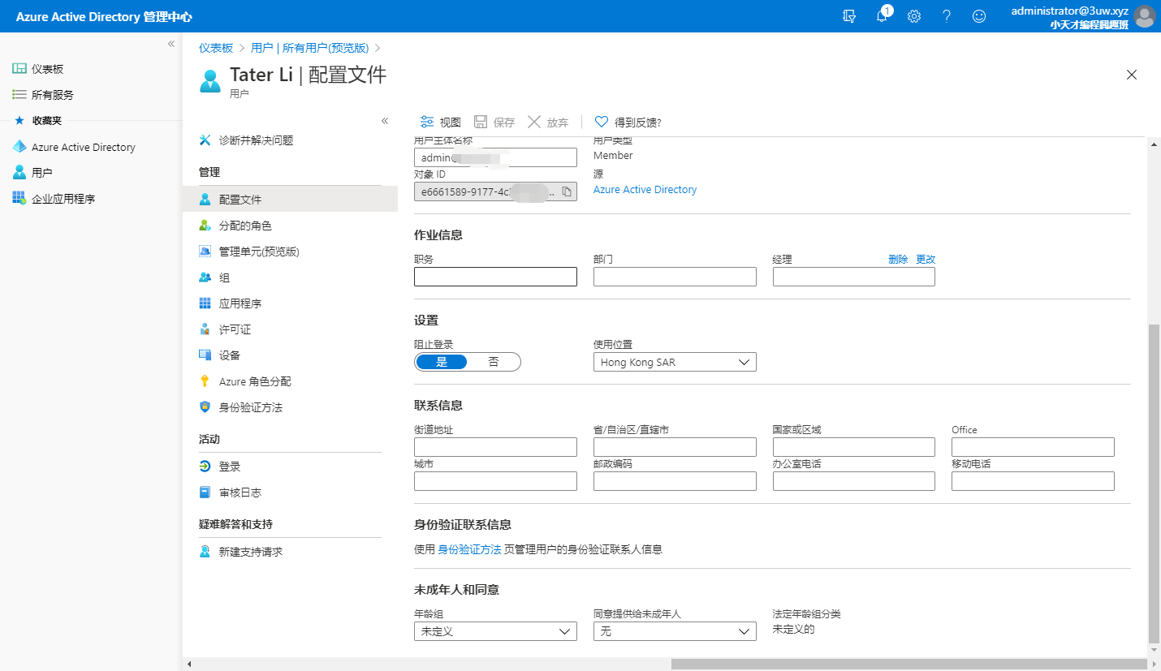The width and height of the screenshot is (1161, 671).
Task: Click the 移动电话 input field
Action: coord(1033,481)
